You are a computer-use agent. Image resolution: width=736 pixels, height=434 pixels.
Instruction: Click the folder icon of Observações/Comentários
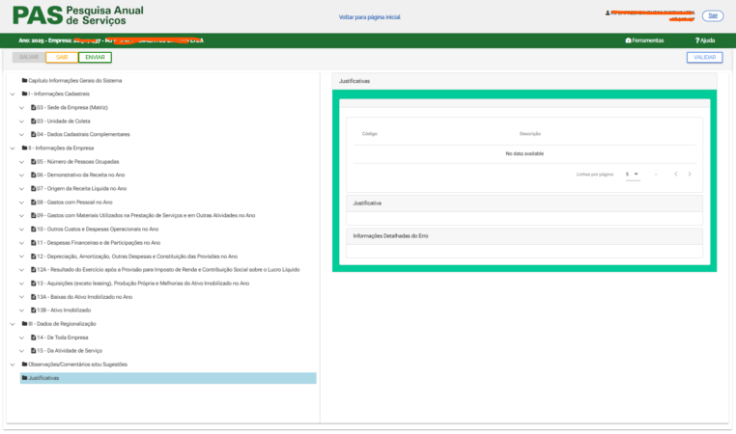24,365
